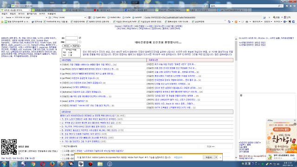Viewport: 297px width, 167px height.
Task: Close the Adobe Flash Player notification bar
Action: 220,157
